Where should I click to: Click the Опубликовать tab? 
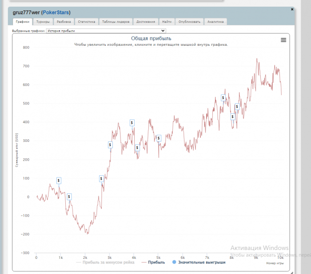pos(189,22)
